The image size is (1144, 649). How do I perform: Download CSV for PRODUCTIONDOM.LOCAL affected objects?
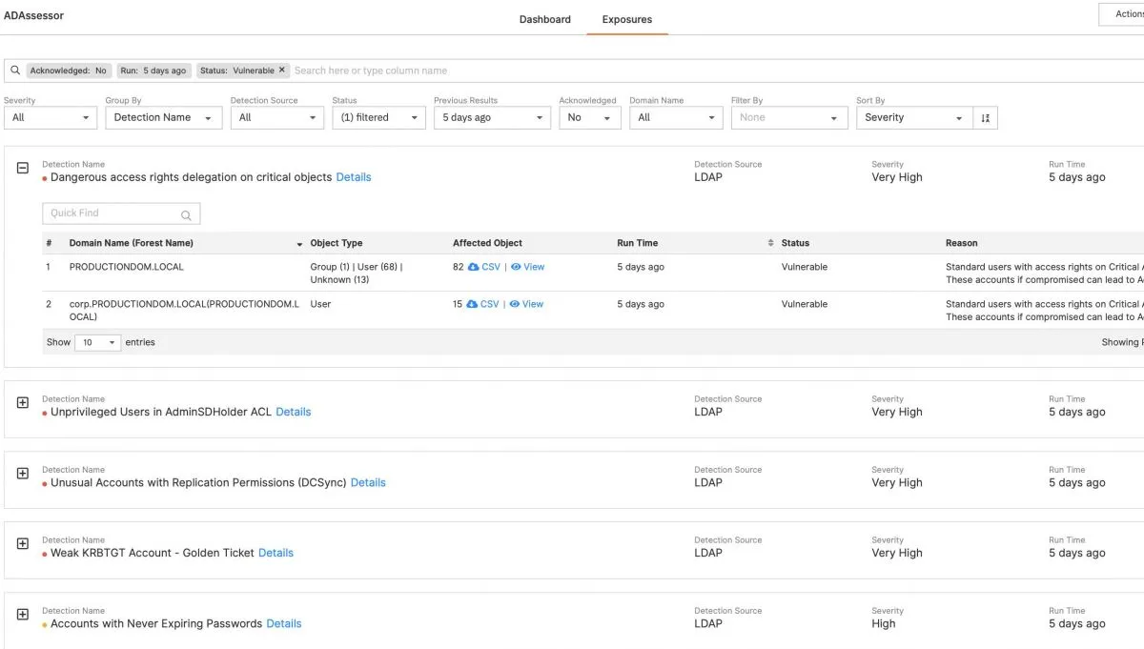coord(484,267)
